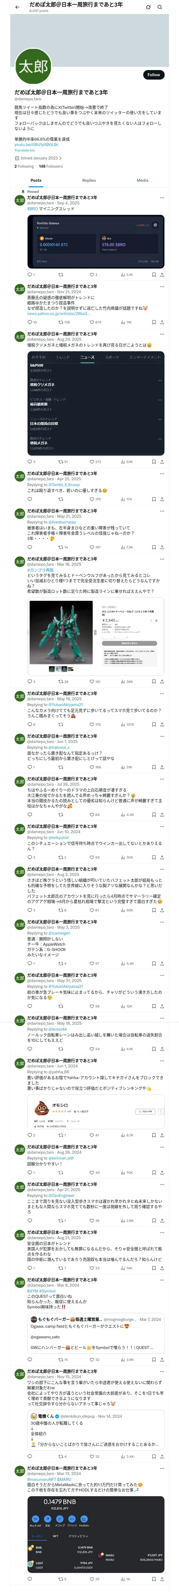Screen dimensions: 179x1592
Task: View the 148 Followers list
Action: (51, 166)
